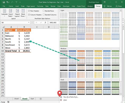Screen dimensions: 125x103
Task: Switch to the Formulas tab
Action: click(x=40, y=6)
